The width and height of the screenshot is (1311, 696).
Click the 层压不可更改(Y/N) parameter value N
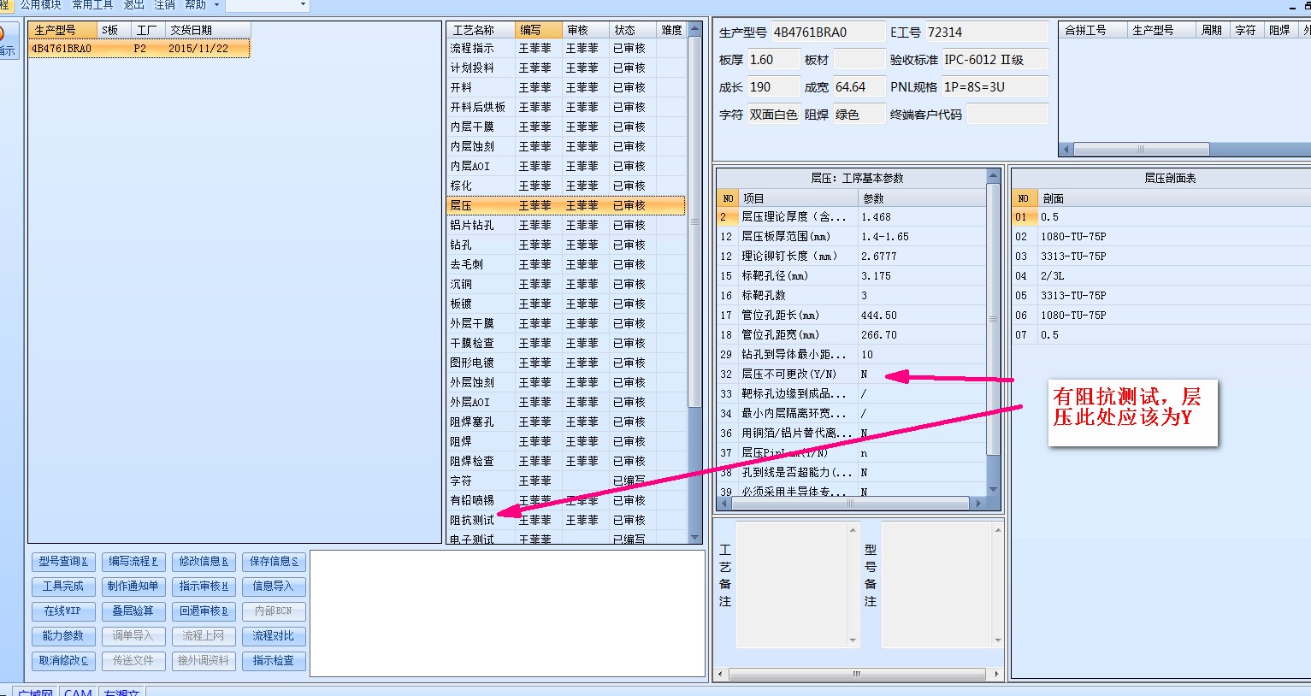coord(921,375)
